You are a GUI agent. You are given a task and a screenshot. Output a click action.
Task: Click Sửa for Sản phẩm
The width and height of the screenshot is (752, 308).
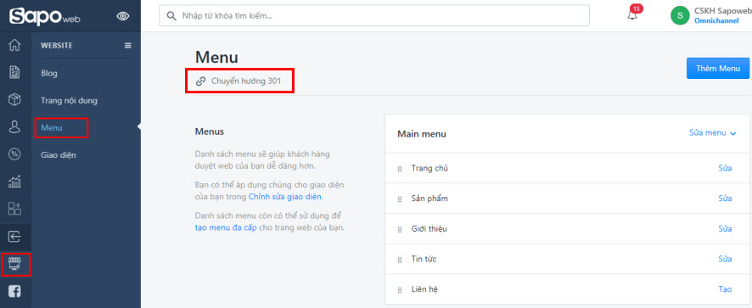[x=725, y=199]
